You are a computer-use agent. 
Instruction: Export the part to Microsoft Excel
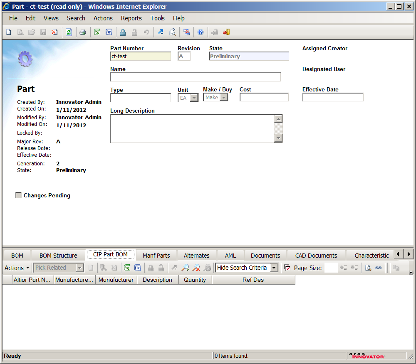tap(97, 32)
